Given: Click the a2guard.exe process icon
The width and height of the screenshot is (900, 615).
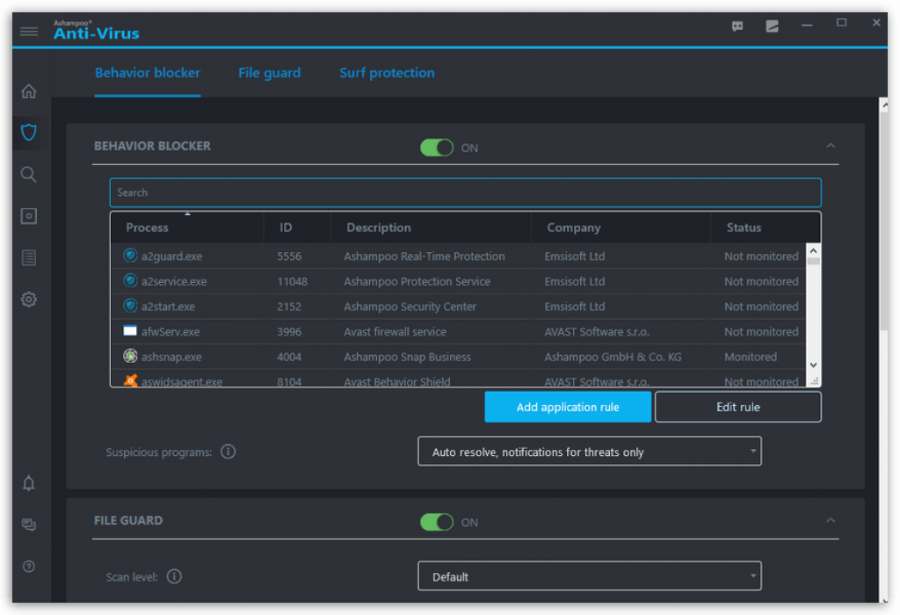Looking at the screenshot, I should click(130, 256).
